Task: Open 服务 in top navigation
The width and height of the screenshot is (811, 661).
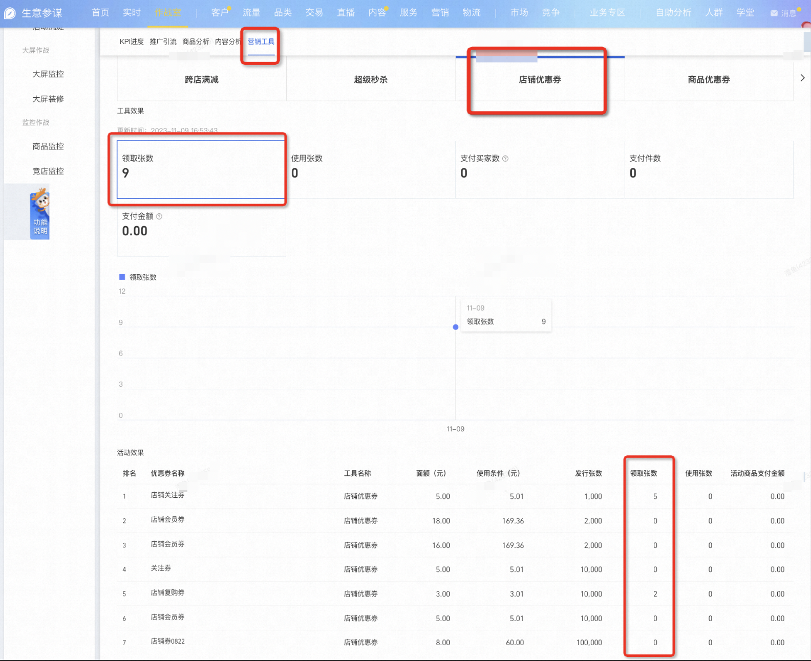Action: click(x=409, y=12)
